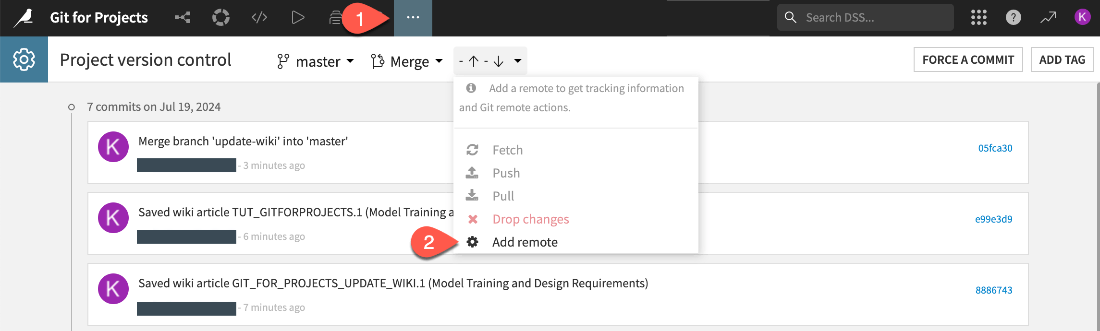Open the Jobs play icon
The image size is (1100, 331).
pos(298,18)
